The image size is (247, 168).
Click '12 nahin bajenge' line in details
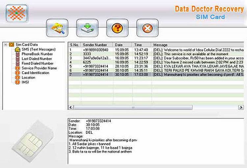[x=100, y=148]
